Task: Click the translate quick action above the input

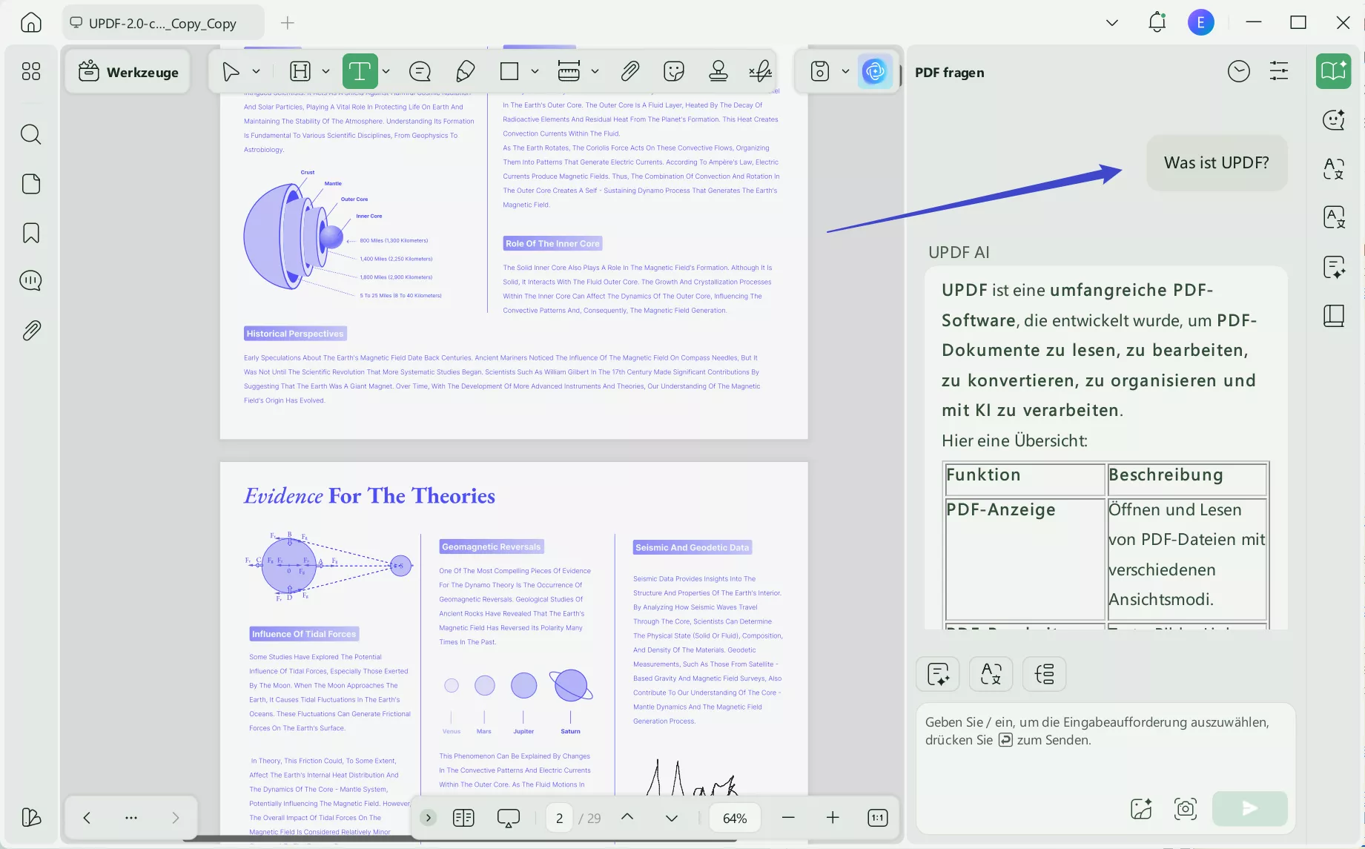Action: tap(991, 674)
